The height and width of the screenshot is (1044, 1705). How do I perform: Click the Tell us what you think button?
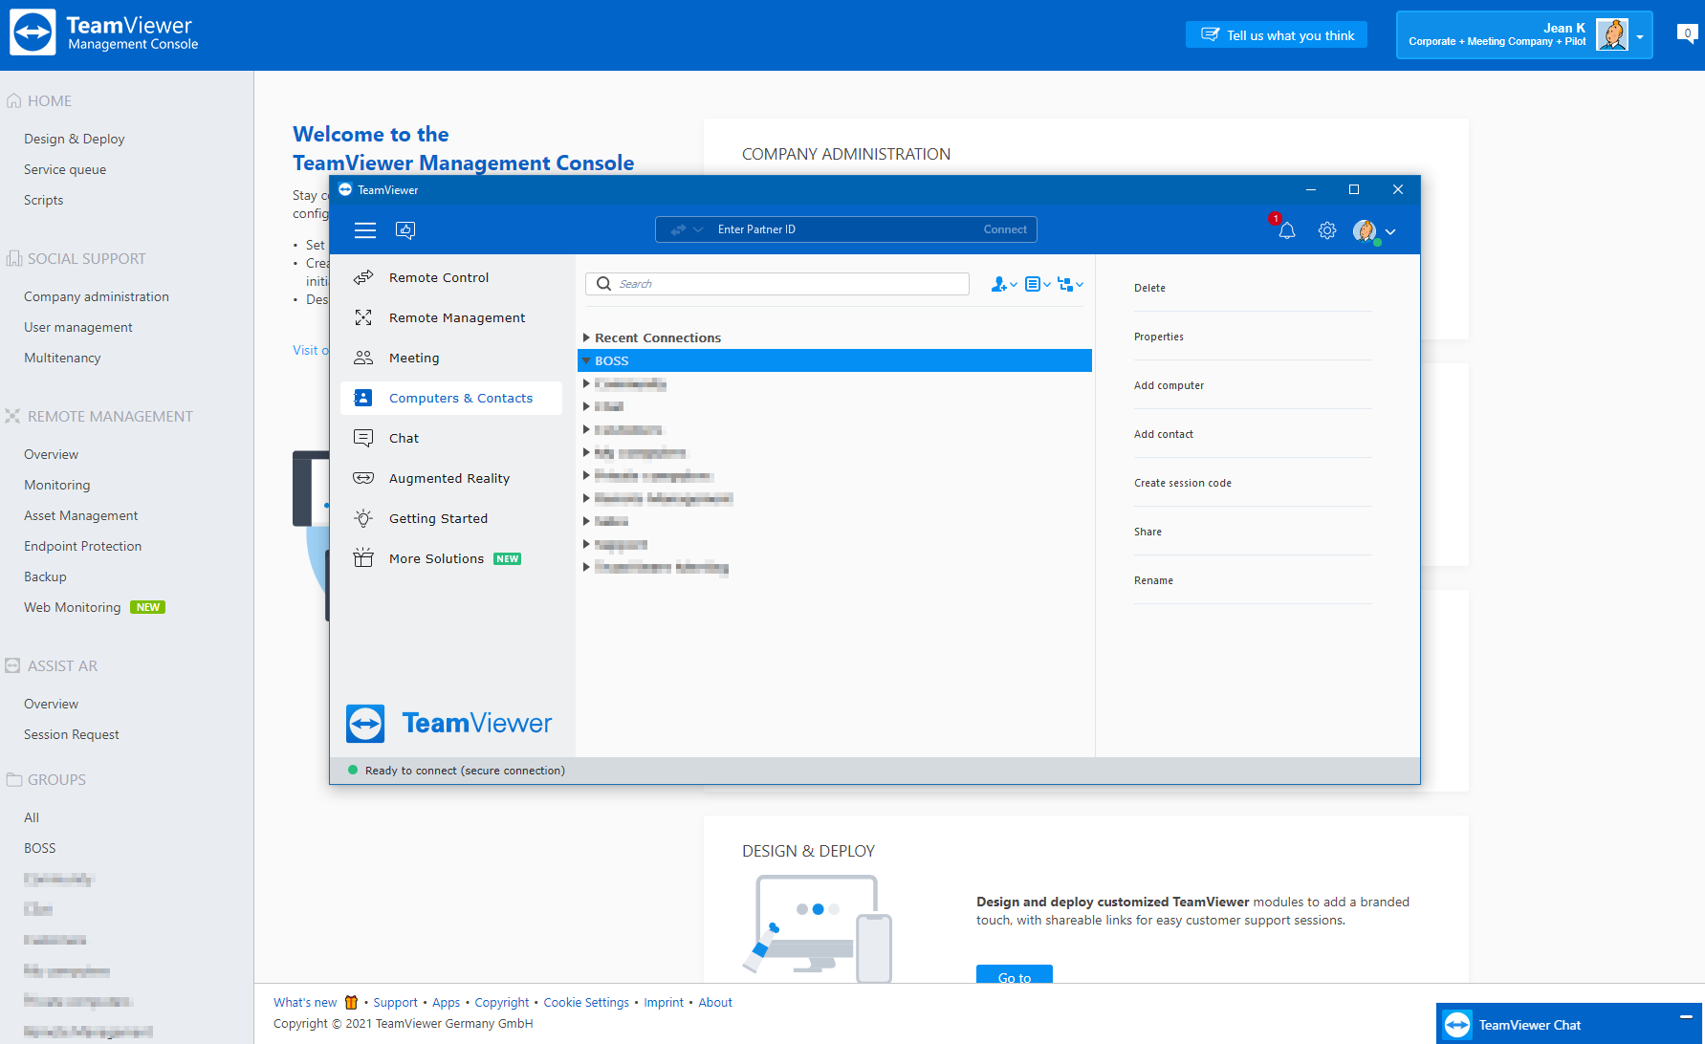1277,34
